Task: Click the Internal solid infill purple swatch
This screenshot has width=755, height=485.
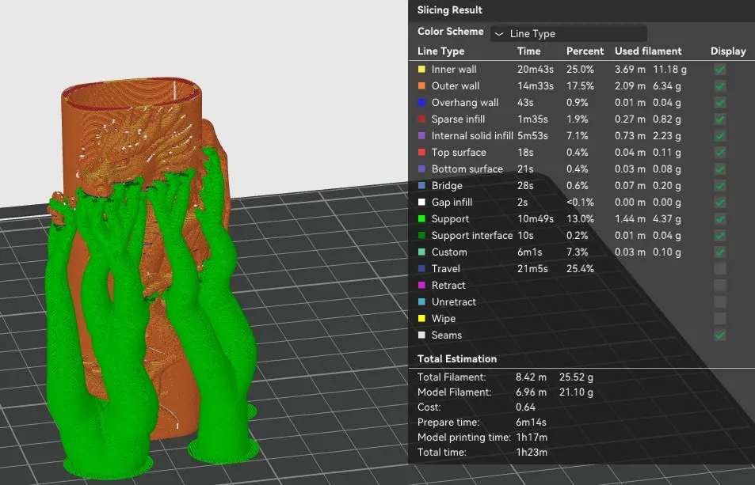Action: click(x=421, y=135)
